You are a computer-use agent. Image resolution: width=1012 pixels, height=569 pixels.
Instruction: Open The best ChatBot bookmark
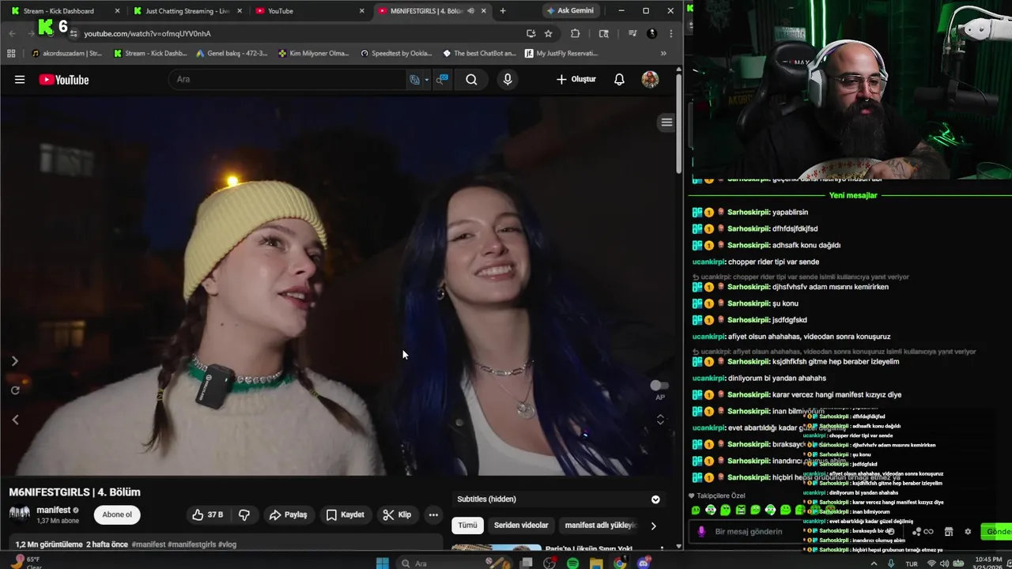click(x=479, y=54)
